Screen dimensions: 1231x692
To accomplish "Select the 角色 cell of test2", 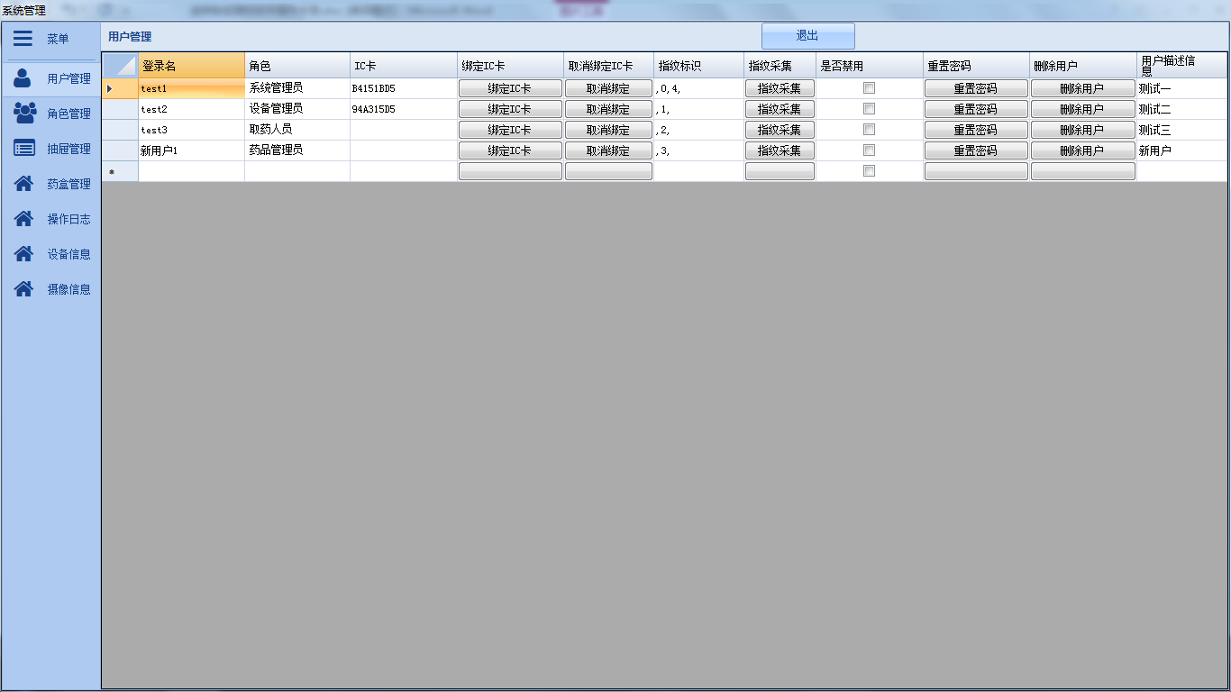I will (x=296, y=109).
